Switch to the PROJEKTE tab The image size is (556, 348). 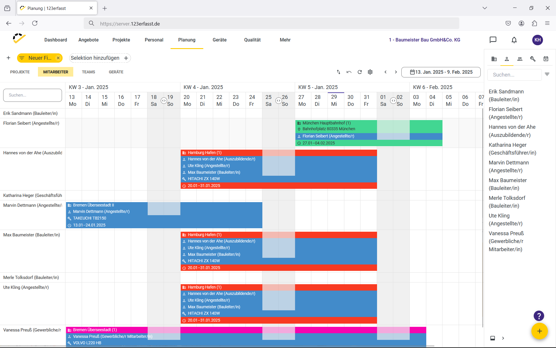click(x=20, y=72)
